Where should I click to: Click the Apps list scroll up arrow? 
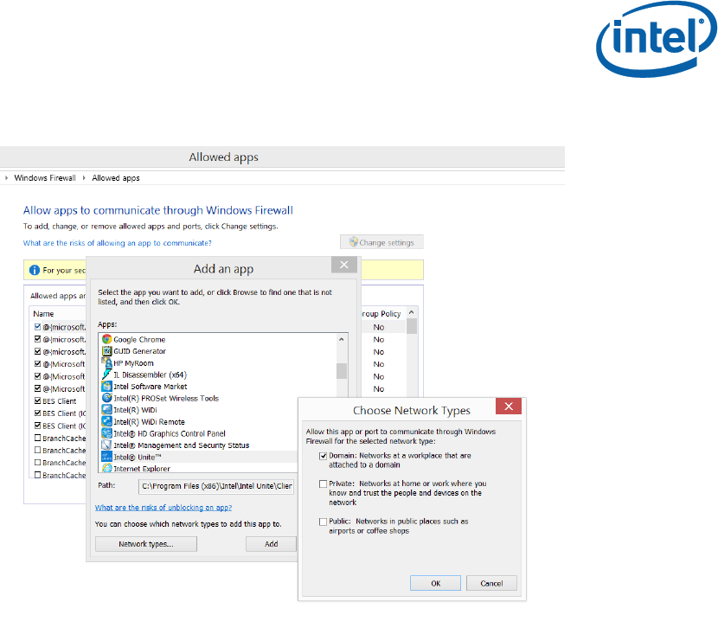click(341, 340)
